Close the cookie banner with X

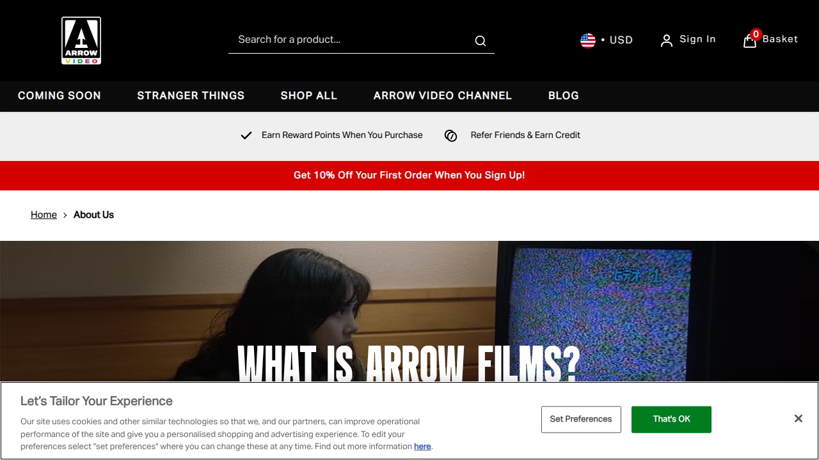coord(799,418)
